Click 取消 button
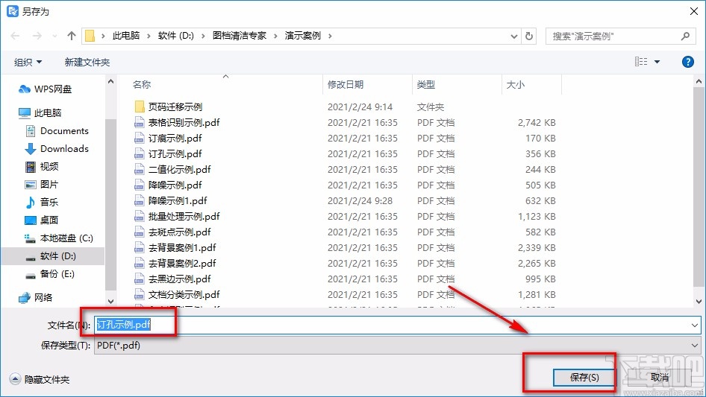706x397 pixels. pyautogui.click(x=660, y=378)
